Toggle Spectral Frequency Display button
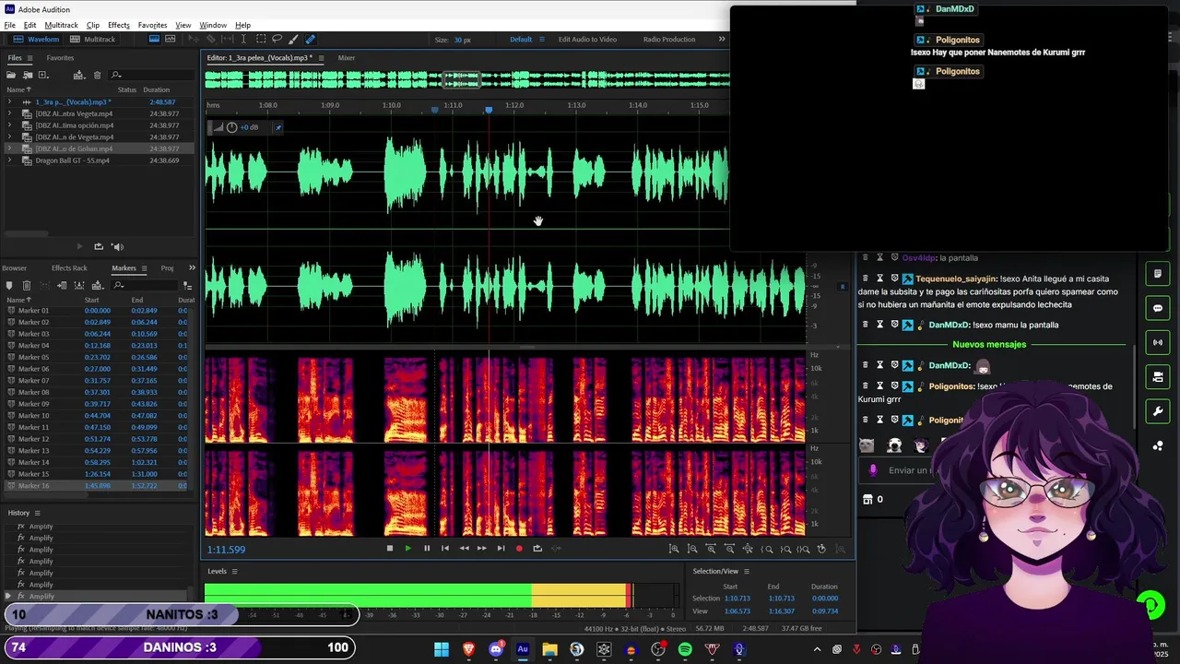 pos(154,39)
